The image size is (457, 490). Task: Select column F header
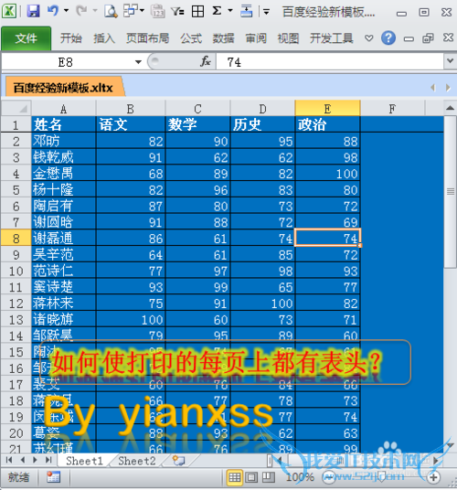point(392,109)
